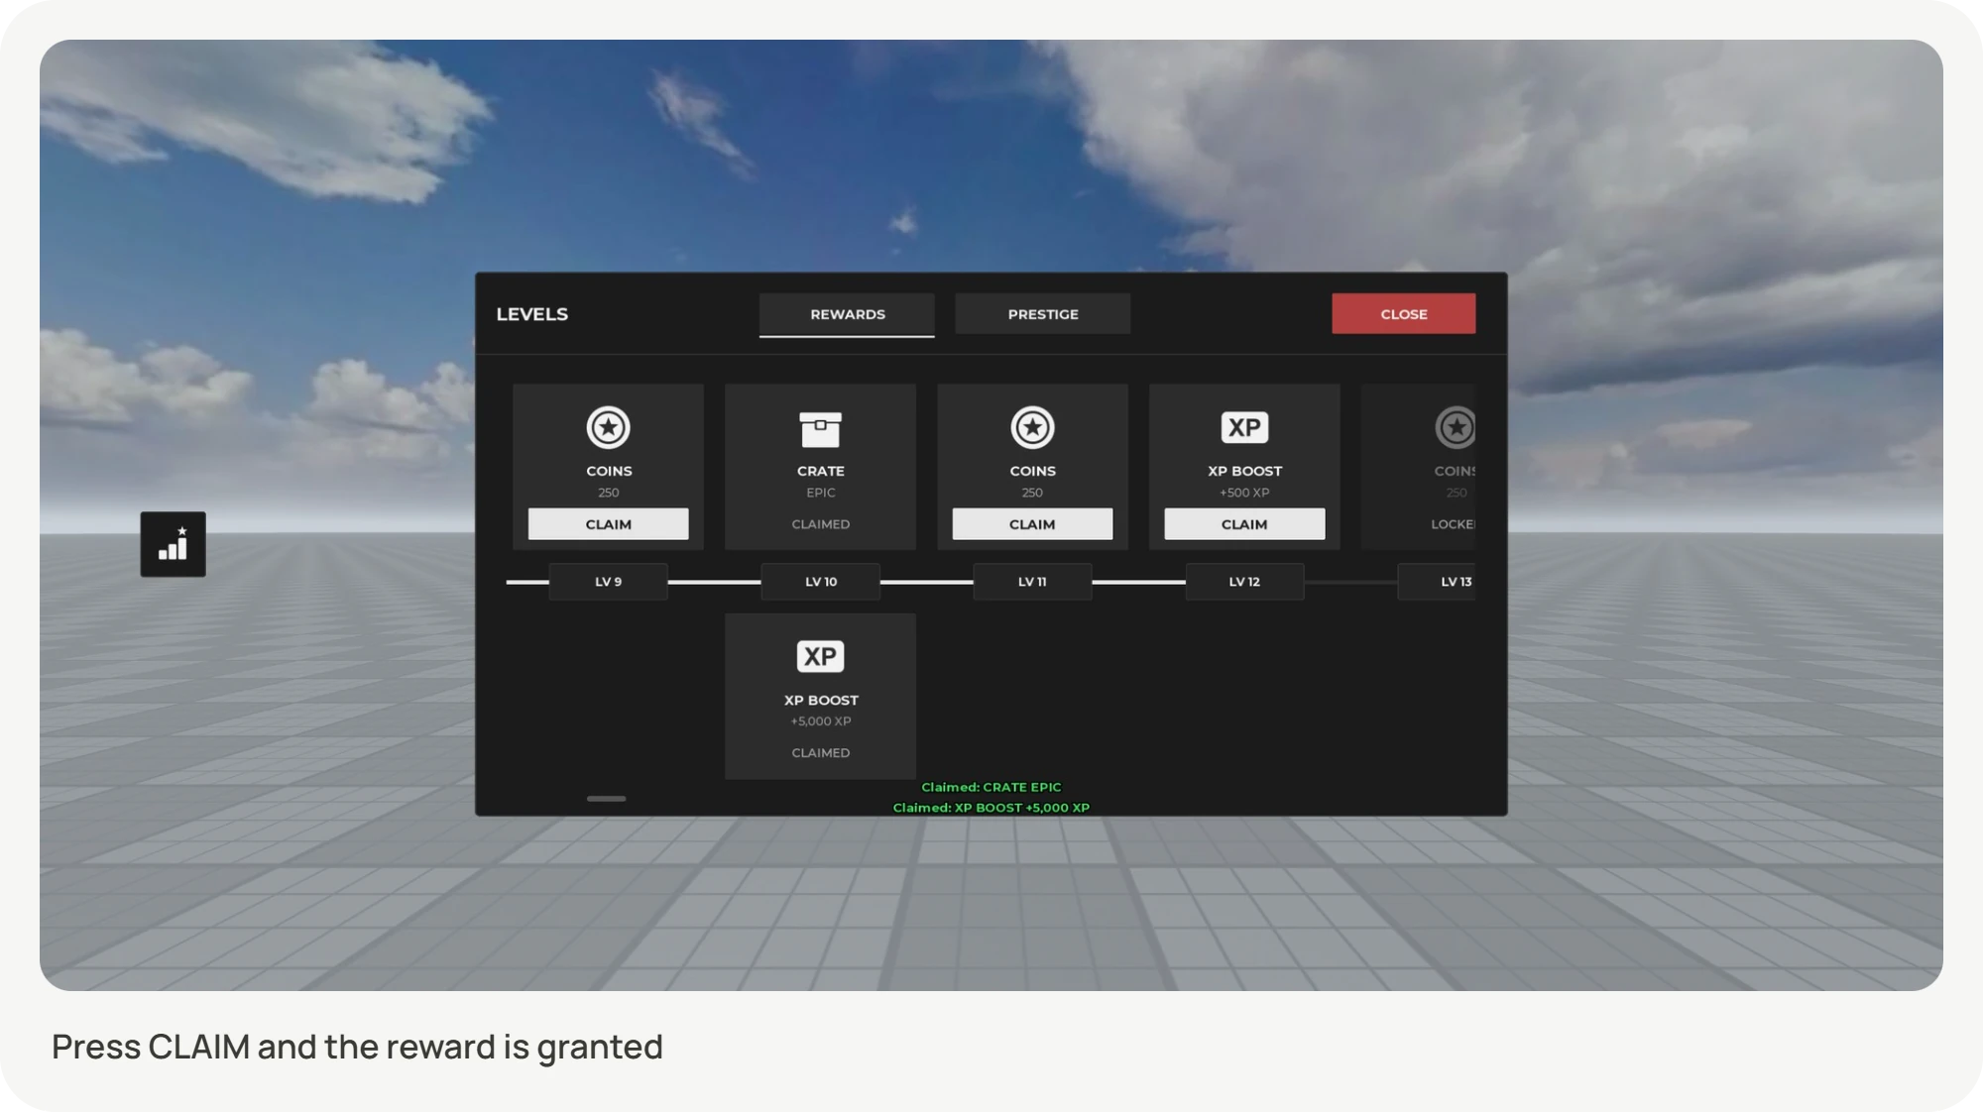Click 'XP BOOST' title above +500 XP

[x=1244, y=471]
